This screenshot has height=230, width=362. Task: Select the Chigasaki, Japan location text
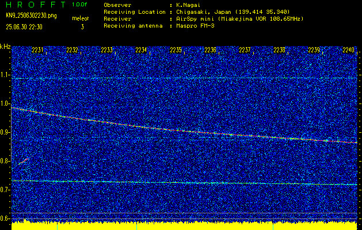(x=233, y=11)
